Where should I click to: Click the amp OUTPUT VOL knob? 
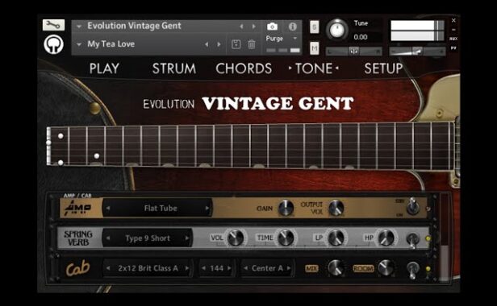pos(336,208)
